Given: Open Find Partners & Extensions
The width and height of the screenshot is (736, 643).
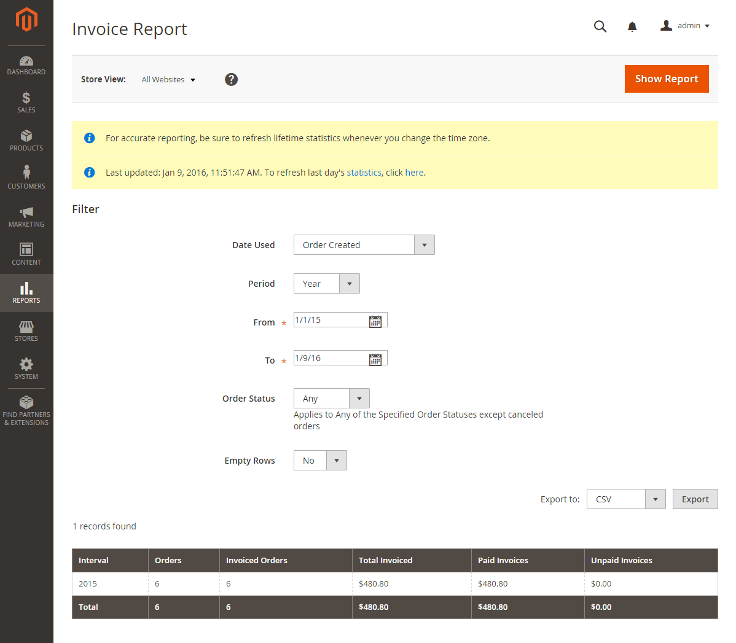Looking at the screenshot, I should pyautogui.click(x=26, y=411).
